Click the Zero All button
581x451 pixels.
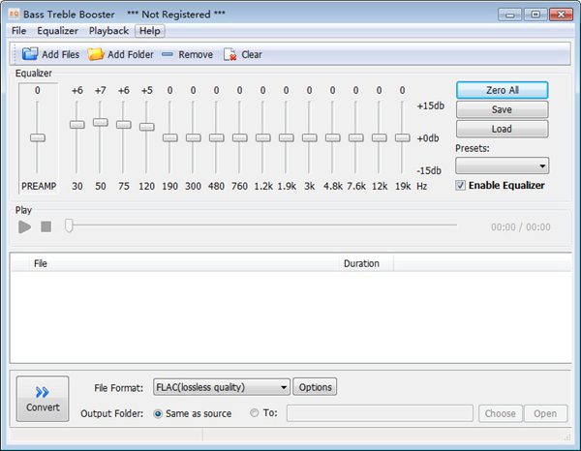(502, 90)
